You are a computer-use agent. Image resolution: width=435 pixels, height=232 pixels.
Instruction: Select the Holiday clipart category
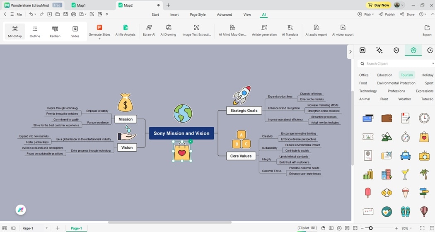click(427, 75)
